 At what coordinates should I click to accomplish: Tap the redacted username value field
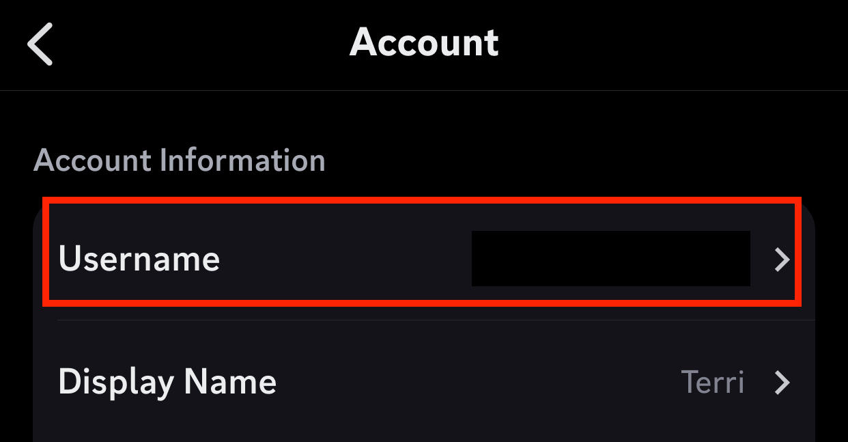611,259
